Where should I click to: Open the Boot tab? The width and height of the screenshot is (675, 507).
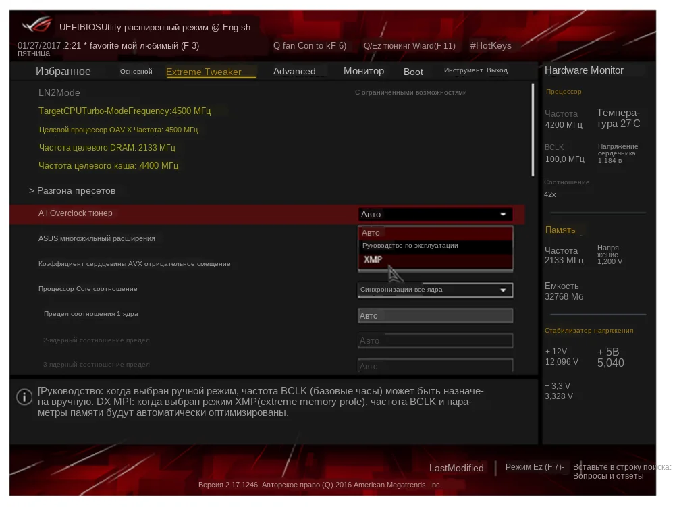pos(413,72)
